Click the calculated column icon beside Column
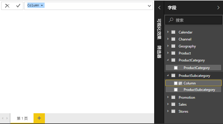223x124 pixels. 180,83
